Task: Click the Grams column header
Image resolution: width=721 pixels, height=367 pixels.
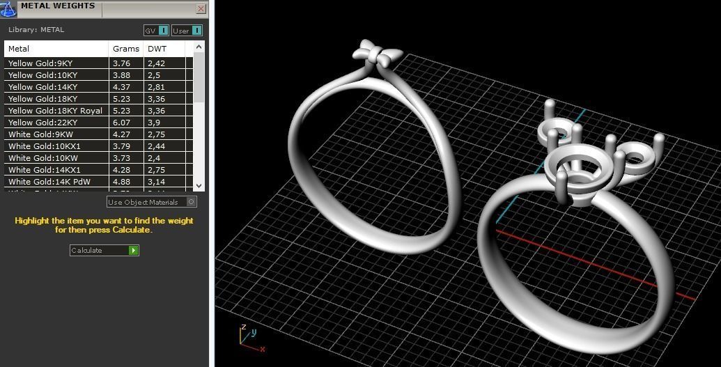Action: [x=126, y=49]
